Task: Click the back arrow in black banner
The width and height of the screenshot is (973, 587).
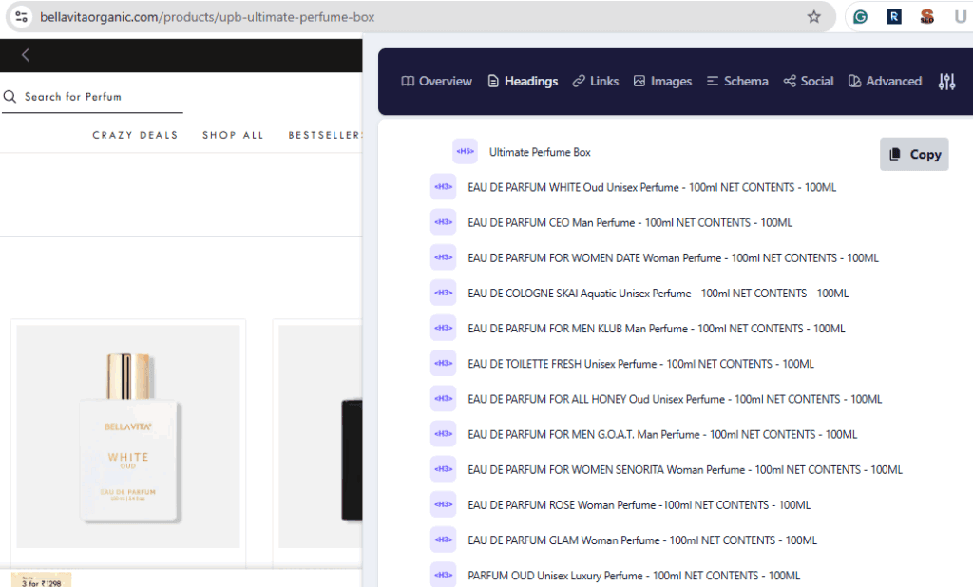Action: tap(26, 55)
